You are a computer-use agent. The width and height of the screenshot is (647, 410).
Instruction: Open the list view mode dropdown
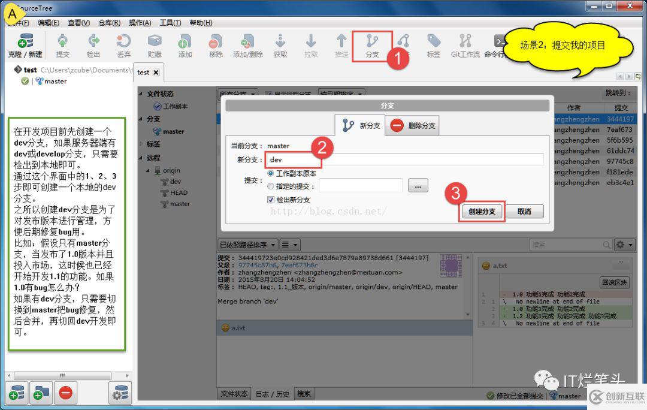[290, 245]
